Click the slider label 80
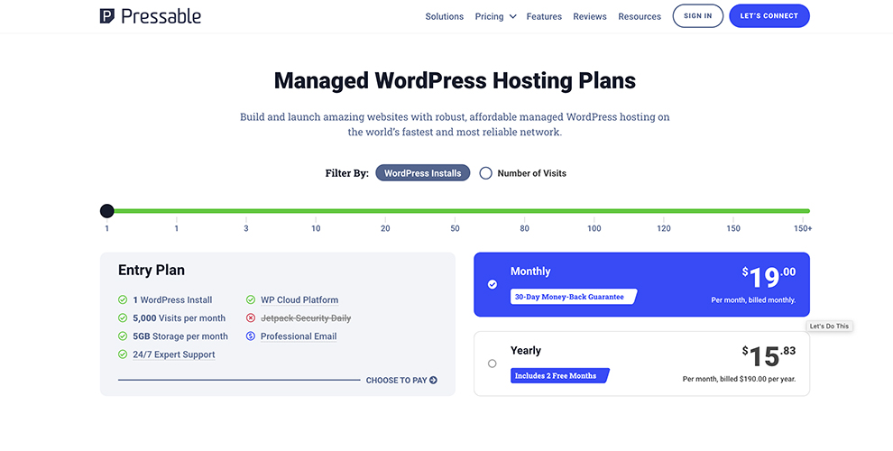893x451 pixels. 524,228
